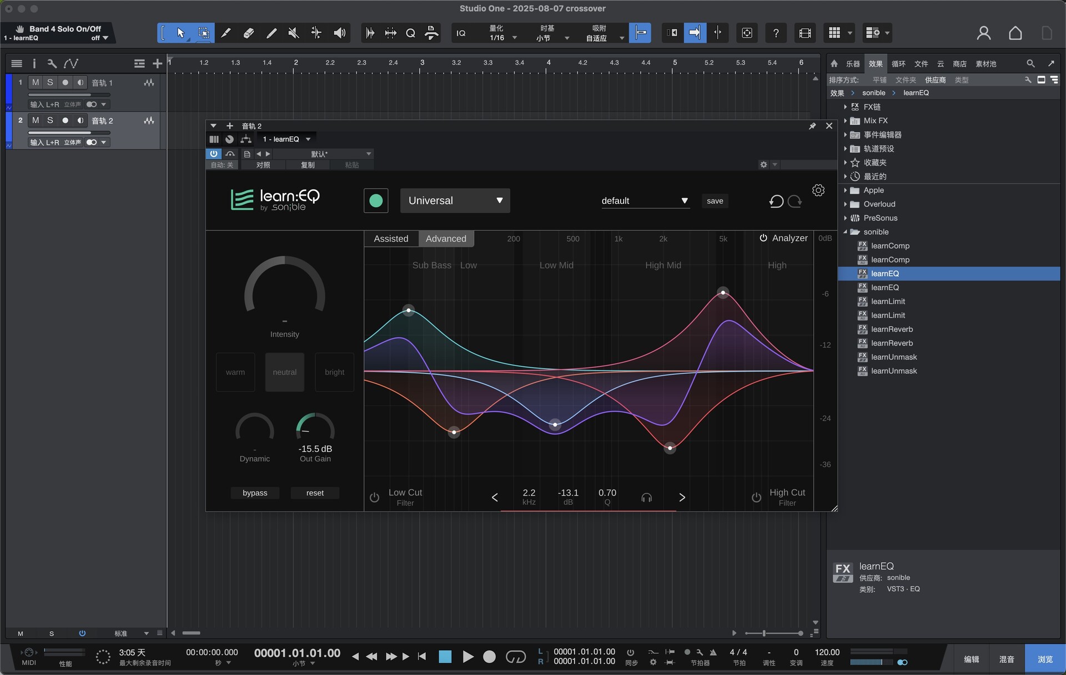Viewport: 1066px width, 675px height.
Task: Click headphones band solo icon
Action: coord(646,497)
